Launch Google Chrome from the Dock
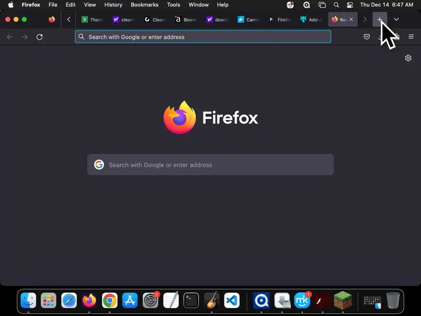This screenshot has width=421, height=316. click(109, 300)
